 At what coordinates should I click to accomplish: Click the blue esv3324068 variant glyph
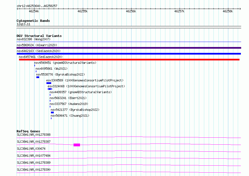pyautogui.click(x=50, y=89)
